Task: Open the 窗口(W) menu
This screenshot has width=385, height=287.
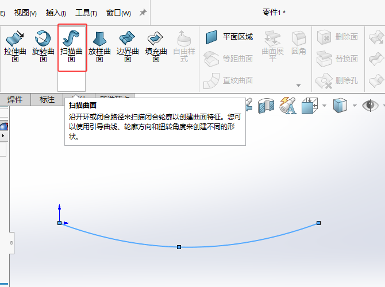Action: 118,13
